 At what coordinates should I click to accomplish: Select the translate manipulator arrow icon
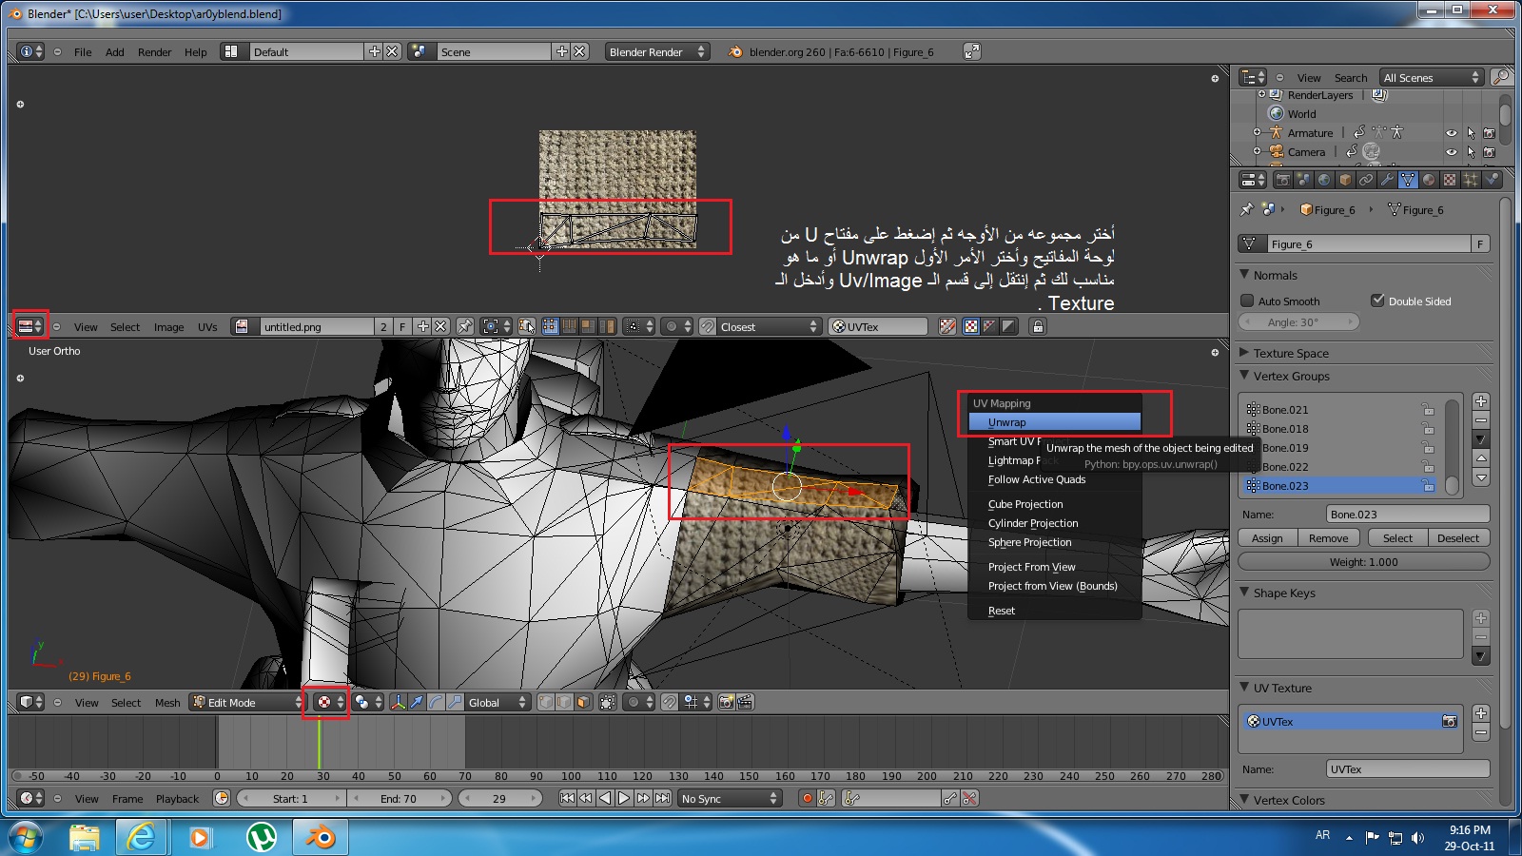coord(417,702)
